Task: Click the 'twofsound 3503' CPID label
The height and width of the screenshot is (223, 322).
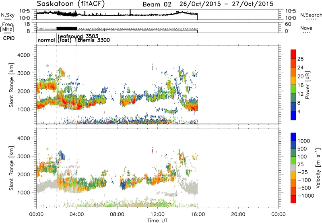Action: (78, 36)
